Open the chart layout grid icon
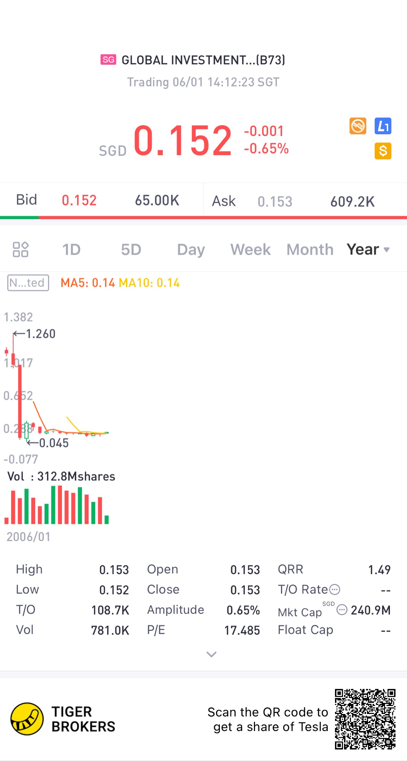 21,249
